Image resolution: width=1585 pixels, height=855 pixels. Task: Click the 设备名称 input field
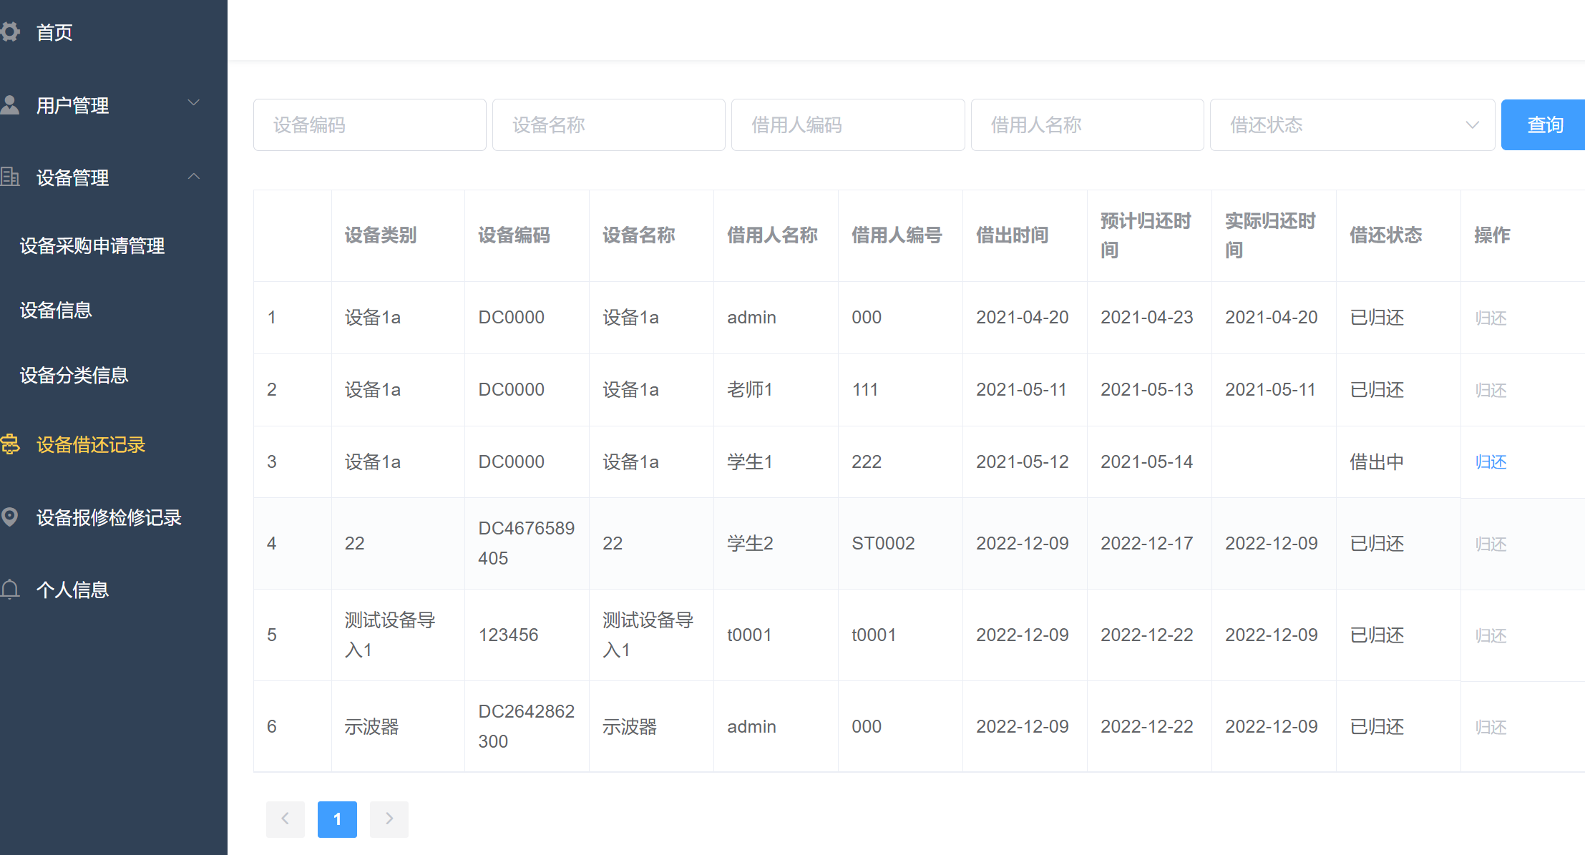click(608, 124)
